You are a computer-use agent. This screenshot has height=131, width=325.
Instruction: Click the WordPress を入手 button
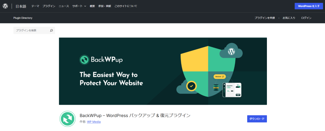click(x=308, y=6)
